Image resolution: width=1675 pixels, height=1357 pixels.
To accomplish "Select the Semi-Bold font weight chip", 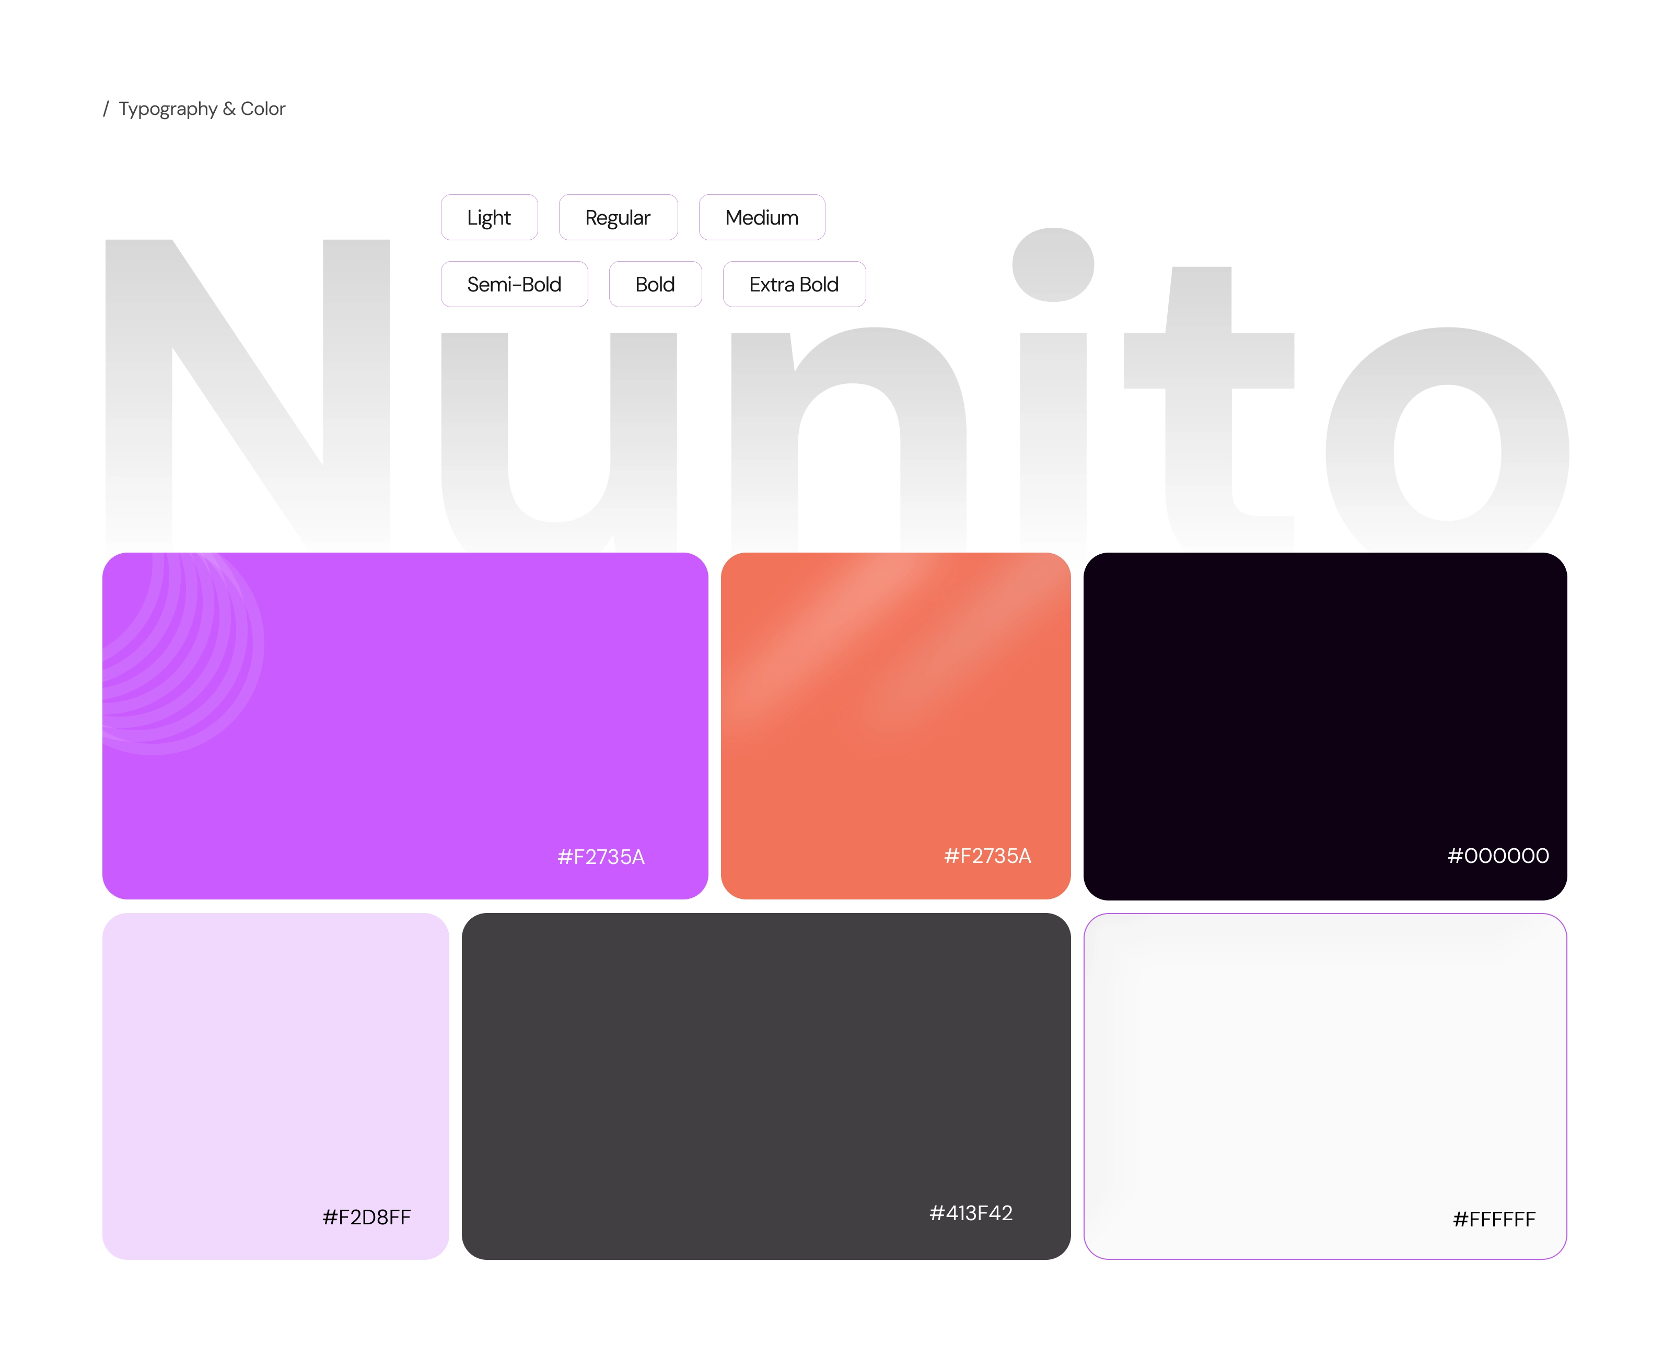I will pyautogui.click(x=514, y=285).
